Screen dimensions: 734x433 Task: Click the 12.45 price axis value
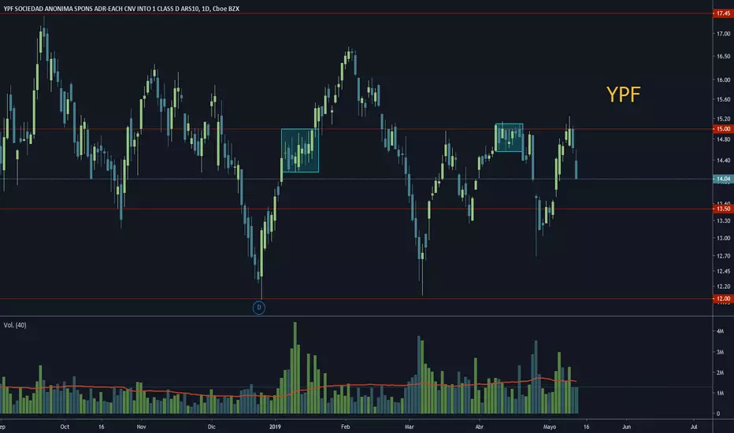pos(723,272)
